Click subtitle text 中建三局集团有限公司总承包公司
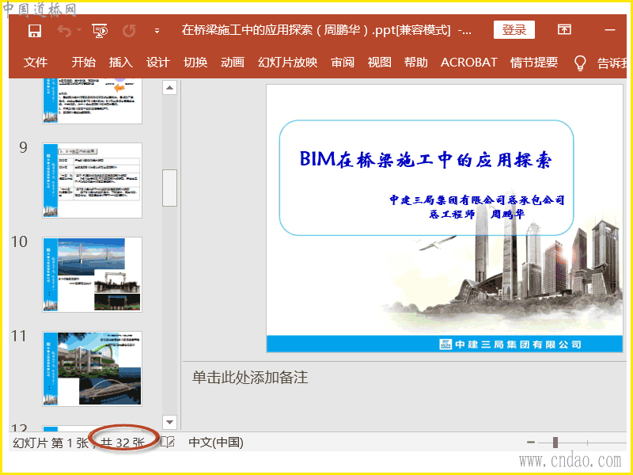Image resolution: width=633 pixels, height=475 pixels. tap(477, 199)
